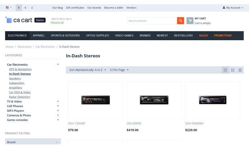
Task: Expand the MP3 Players category arrow
Action: (x=58, y=111)
